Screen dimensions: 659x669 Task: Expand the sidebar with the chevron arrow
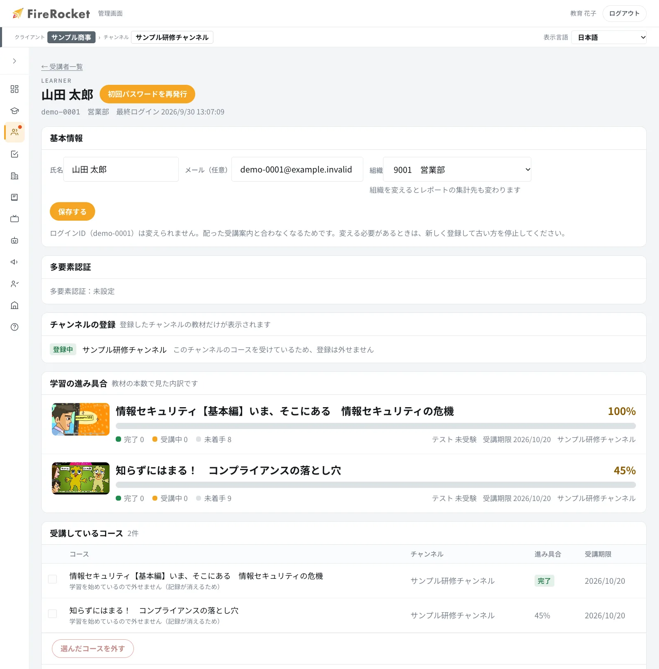14,61
